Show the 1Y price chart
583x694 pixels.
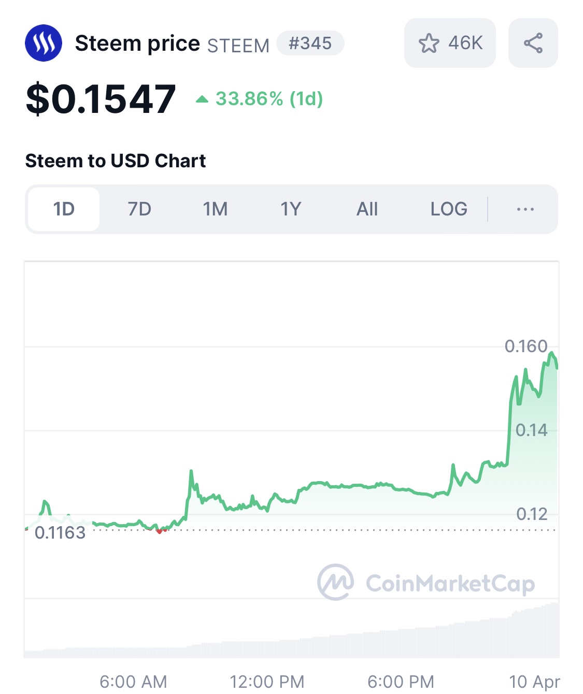click(291, 209)
